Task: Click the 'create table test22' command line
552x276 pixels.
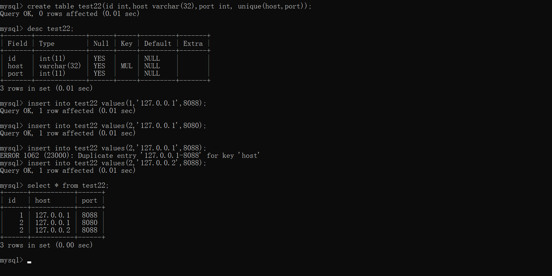Action: tap(169, 6)
